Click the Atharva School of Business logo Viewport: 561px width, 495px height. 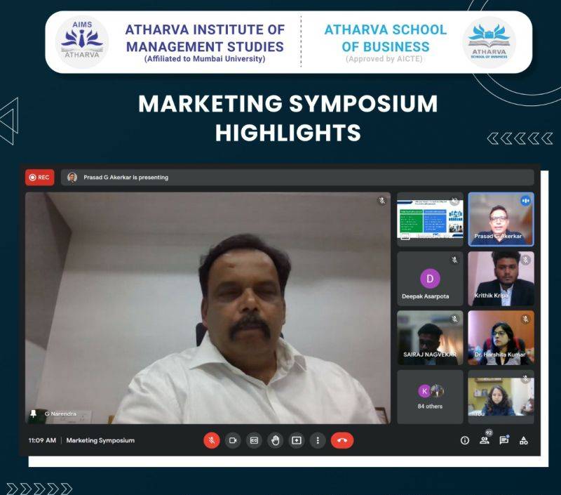489,42
